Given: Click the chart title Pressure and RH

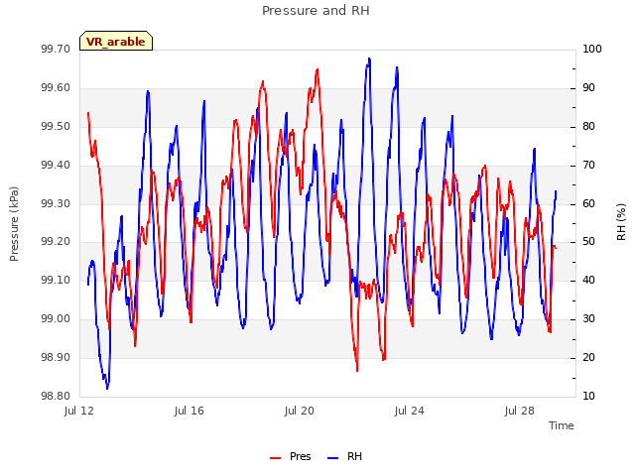Looking at the screenshot, I should (316, 11).
